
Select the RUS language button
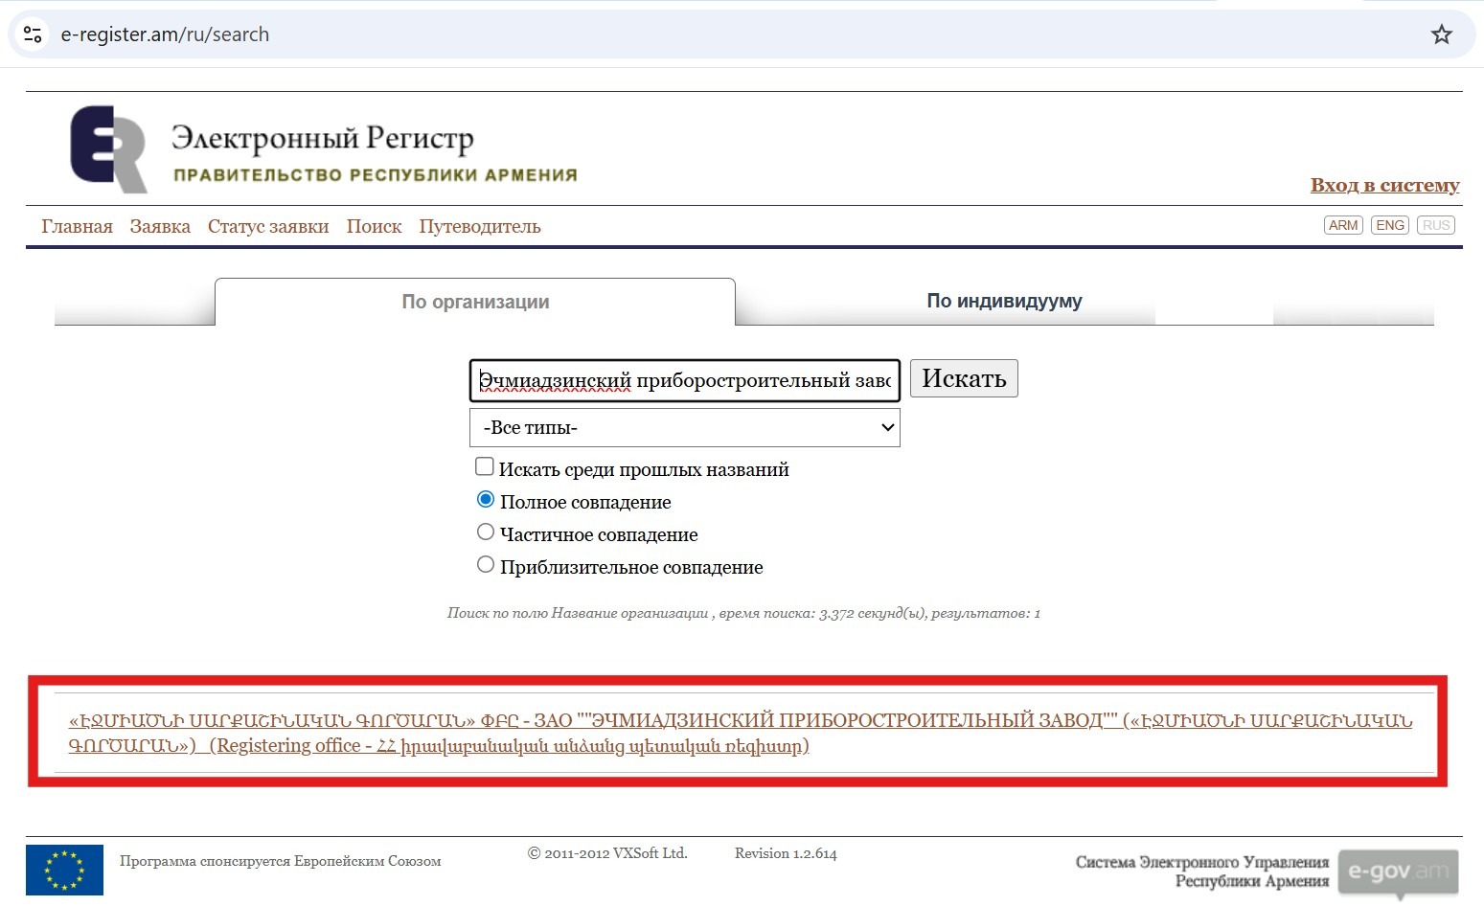pyautogui.click(x=1435, y=225)
